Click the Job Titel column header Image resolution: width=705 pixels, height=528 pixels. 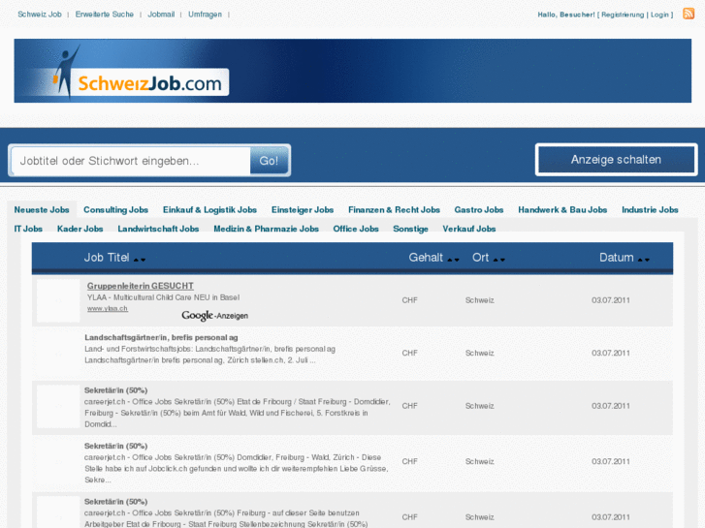click(x=106, y=258)
